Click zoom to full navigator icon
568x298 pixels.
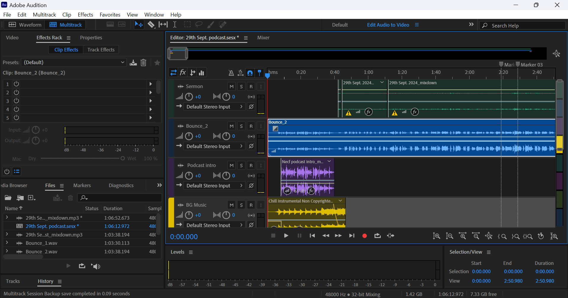[x=556, y=54]
